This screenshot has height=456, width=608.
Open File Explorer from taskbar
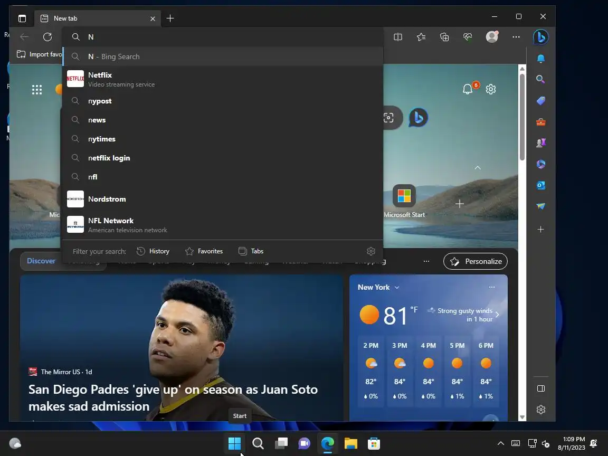click(x=350, y=443)
